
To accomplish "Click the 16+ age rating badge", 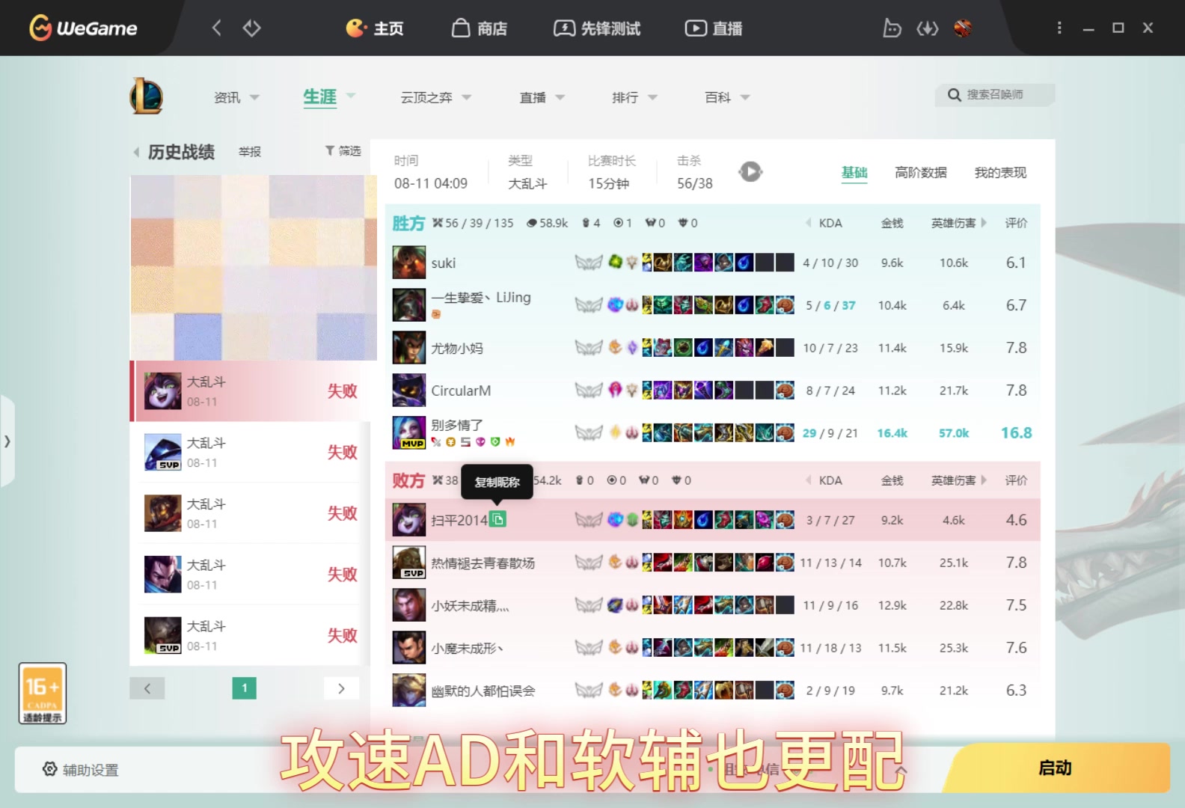I will pos(43,694).
